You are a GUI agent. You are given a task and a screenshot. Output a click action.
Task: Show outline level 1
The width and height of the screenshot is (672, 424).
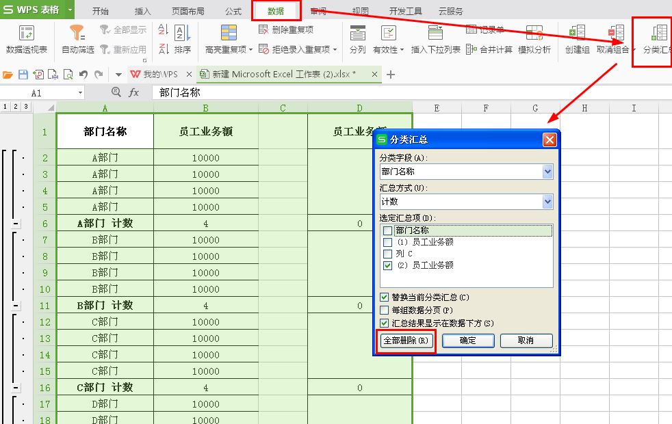tap(5, 106)
